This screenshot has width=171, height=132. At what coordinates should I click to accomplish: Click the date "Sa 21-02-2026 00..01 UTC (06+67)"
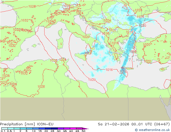pyautogui.click(x=134, y=124)
